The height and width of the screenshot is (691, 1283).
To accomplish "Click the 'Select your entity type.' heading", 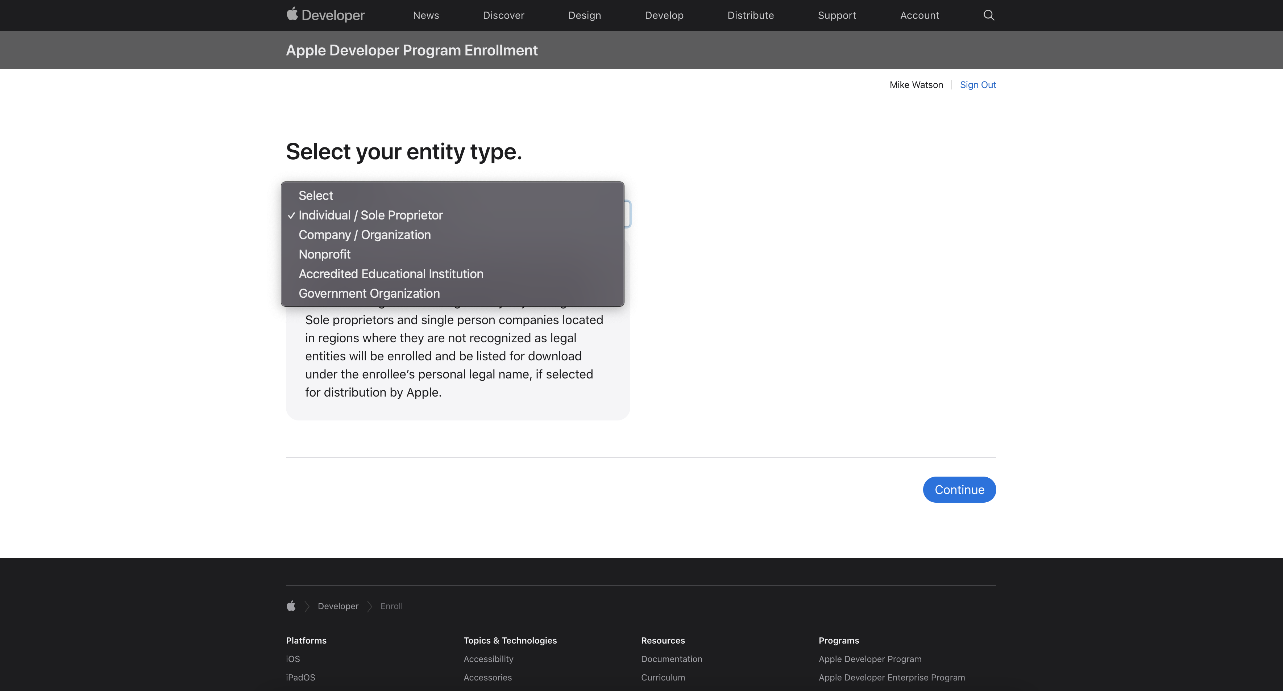I will tap(404, 151).
